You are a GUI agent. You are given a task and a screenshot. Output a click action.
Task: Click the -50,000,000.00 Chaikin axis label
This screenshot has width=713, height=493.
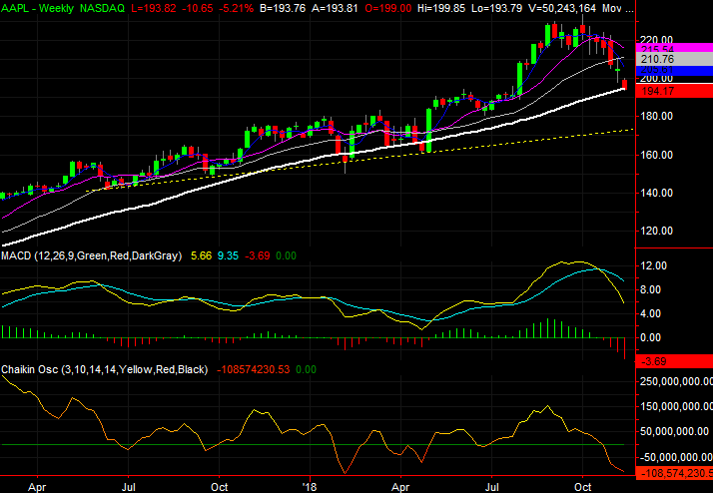(676, 457)
